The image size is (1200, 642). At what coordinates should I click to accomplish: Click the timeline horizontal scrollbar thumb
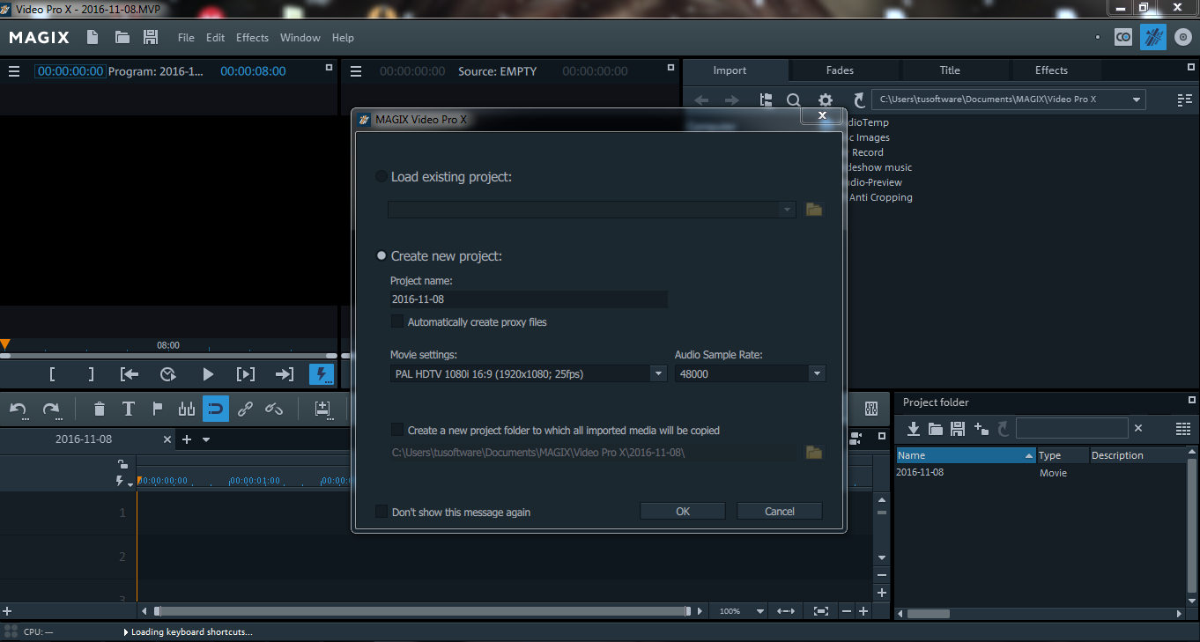[x=423, y=611]
